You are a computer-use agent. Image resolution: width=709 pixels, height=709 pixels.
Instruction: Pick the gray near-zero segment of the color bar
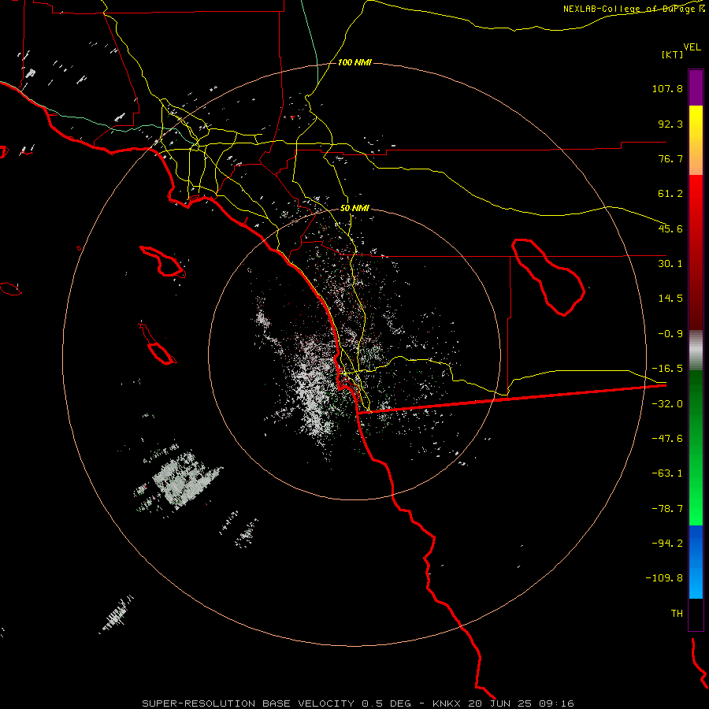696,351
